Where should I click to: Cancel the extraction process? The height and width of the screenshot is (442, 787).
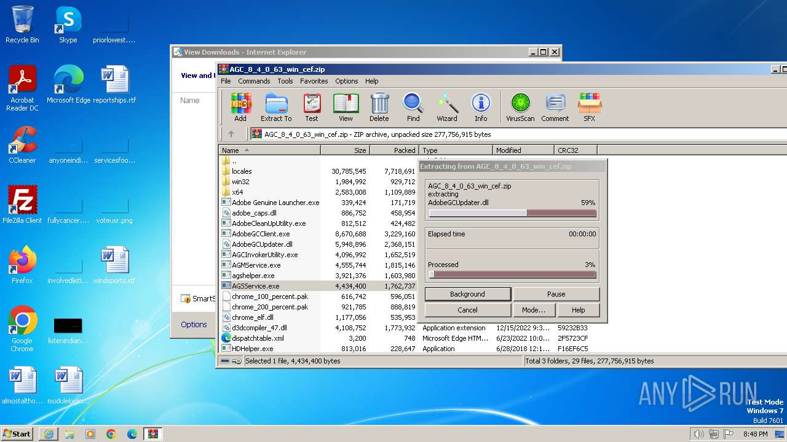467,310
